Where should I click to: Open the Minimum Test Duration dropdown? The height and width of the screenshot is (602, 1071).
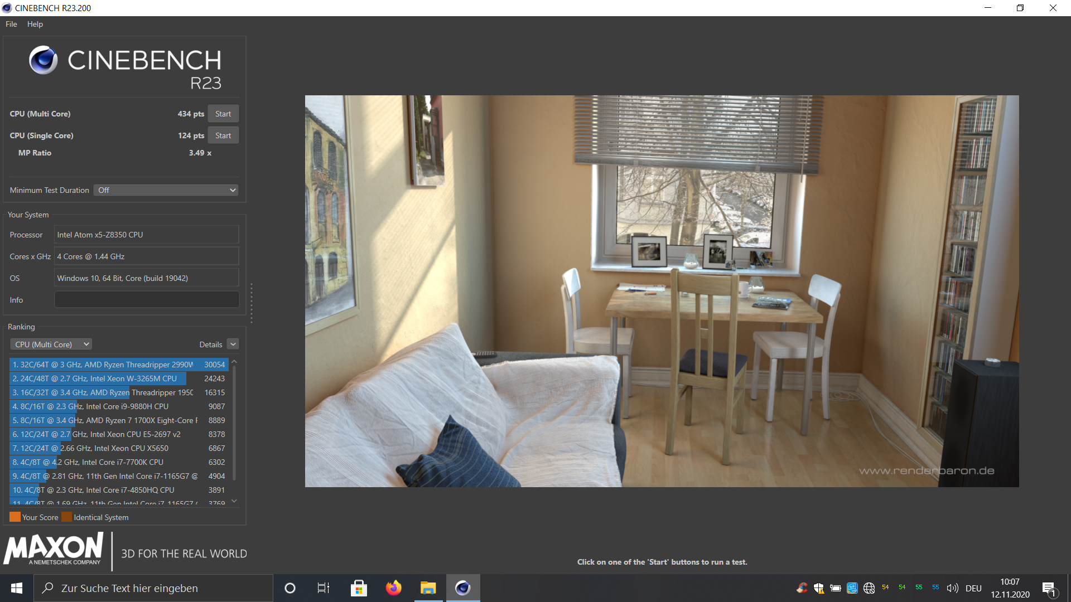[x=166, y=190]
